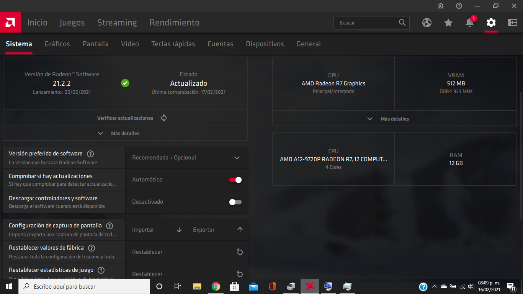523x294 pixels.
Task: Go to the Inicio section
Action: (x=38, y=23)
